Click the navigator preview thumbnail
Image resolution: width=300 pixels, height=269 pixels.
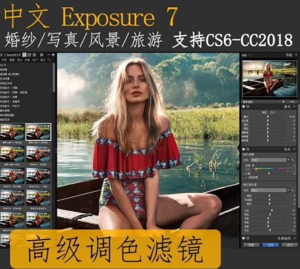270,79
